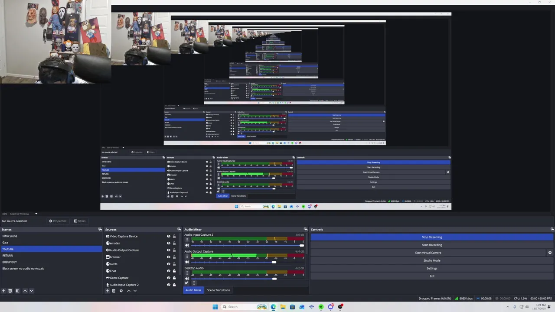Hide Video Capture Device source
The height and width of the screenshot is (312, 555).
(169, 236)
